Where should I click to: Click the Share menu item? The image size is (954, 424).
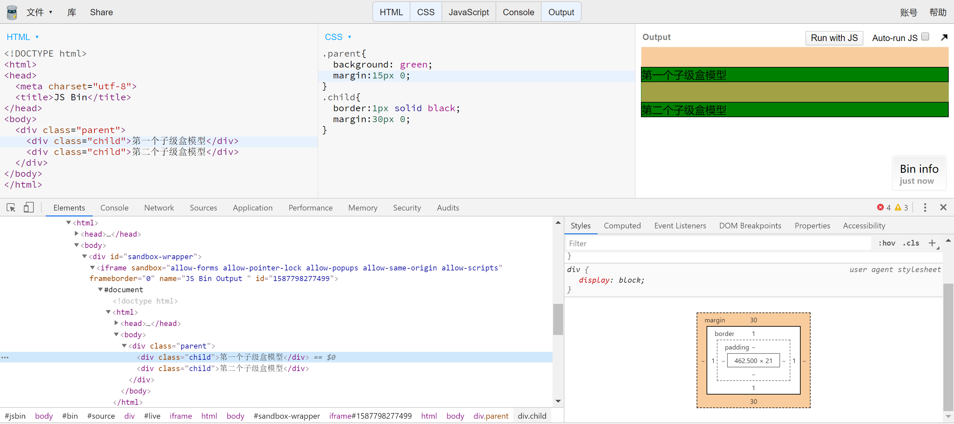point(101,12)
